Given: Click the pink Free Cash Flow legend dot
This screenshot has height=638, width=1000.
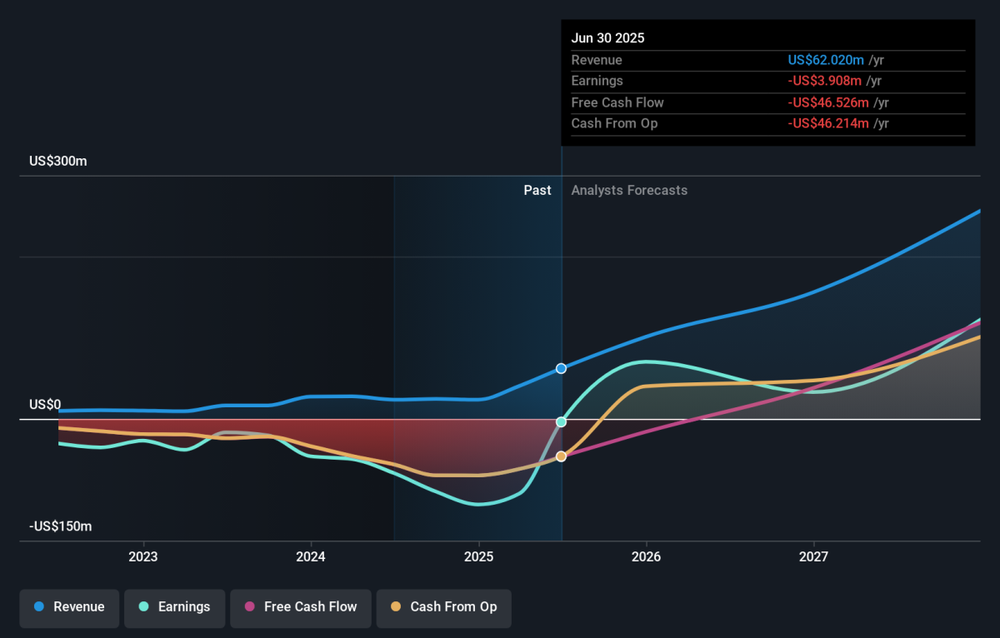Looking at the screenshot, I should [249, 607].
